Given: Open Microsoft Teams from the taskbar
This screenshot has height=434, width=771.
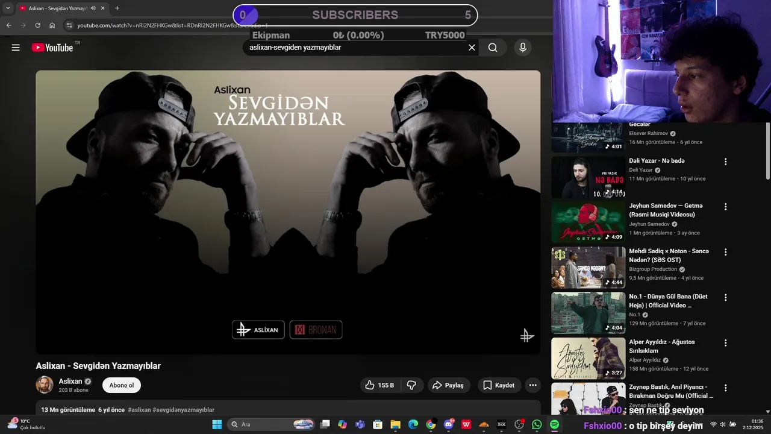Looking at the screenshot, I should tap(360, 424).
